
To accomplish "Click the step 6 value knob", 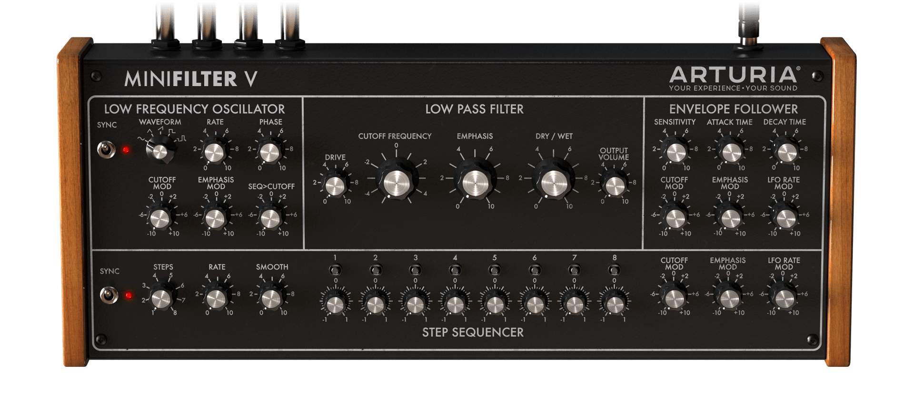I will pos(535,303).
